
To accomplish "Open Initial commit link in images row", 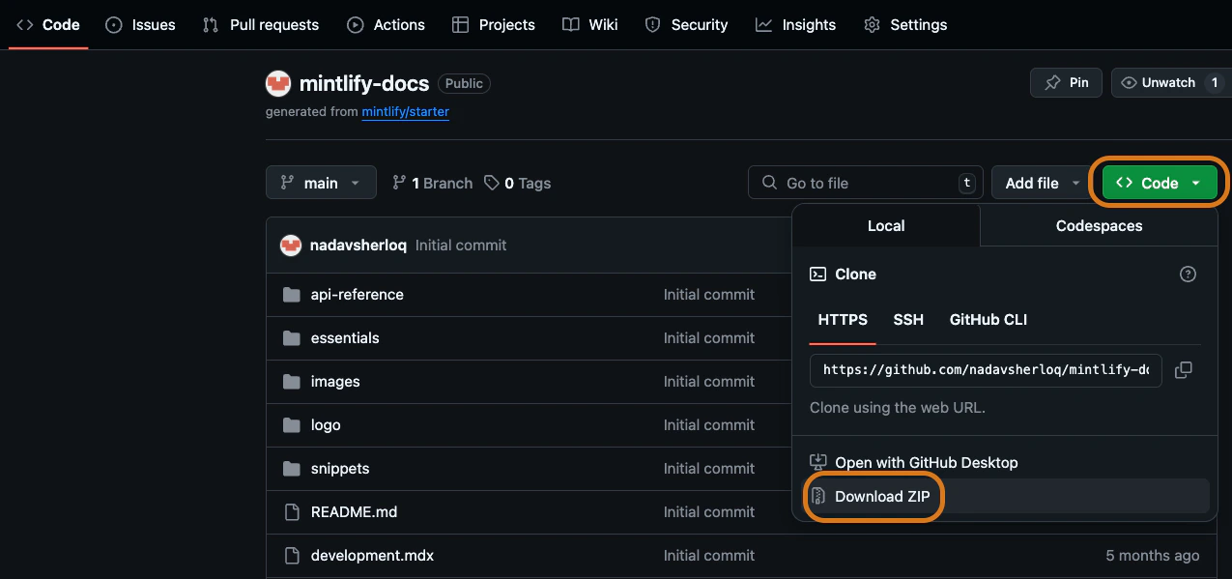I will pyautogui.click(x=709, y=382).
